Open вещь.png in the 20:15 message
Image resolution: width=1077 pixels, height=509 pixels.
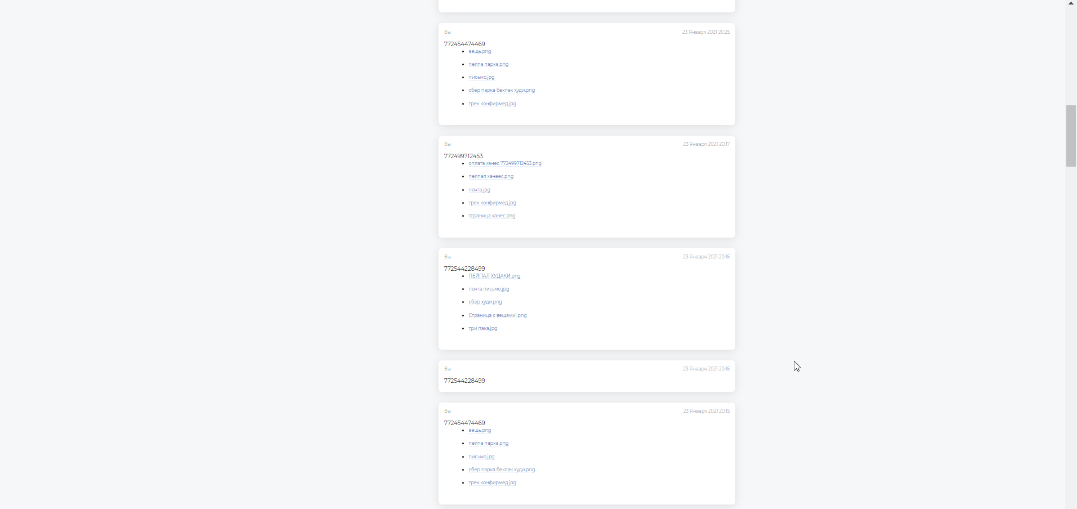click(x=480, y=430)
